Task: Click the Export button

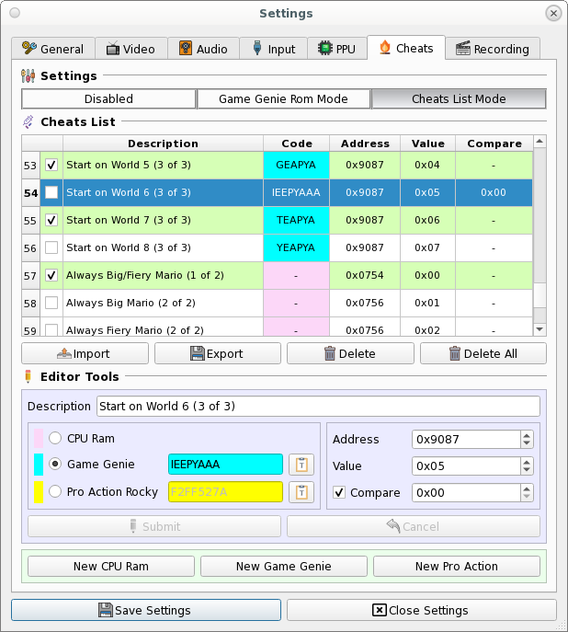Action: (x=218, y=353)
